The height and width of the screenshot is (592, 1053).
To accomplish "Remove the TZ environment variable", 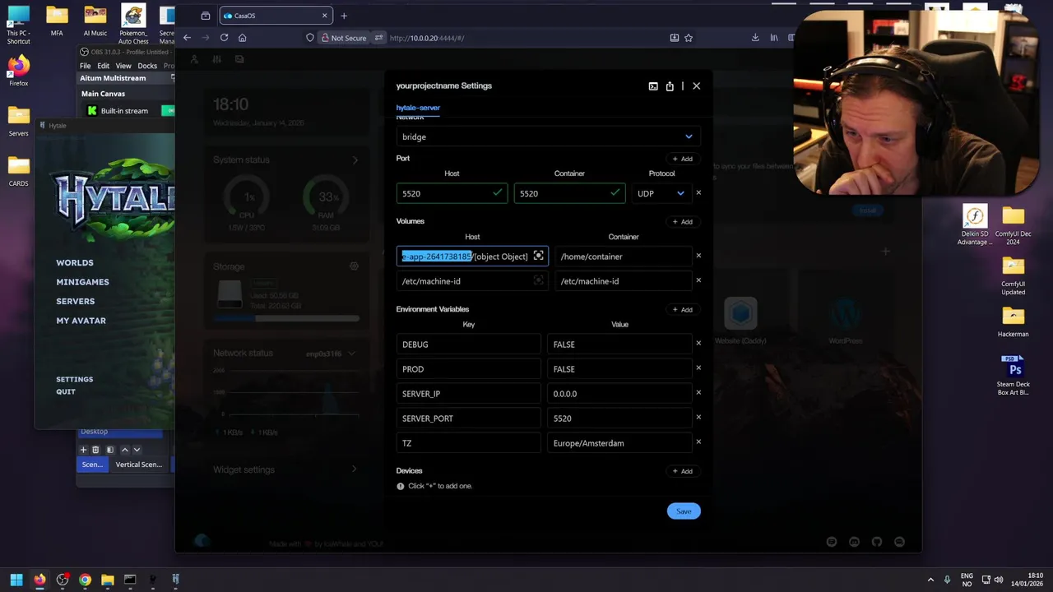I will click(x=698, y=442).
